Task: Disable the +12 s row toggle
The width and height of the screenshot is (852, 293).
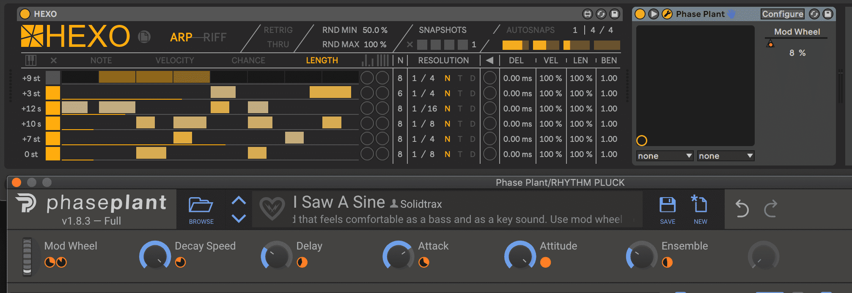Action: tap(53, 109)
